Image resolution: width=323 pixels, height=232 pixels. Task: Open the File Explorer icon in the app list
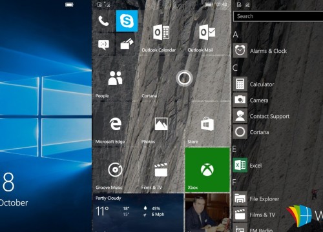coord(240,198)
